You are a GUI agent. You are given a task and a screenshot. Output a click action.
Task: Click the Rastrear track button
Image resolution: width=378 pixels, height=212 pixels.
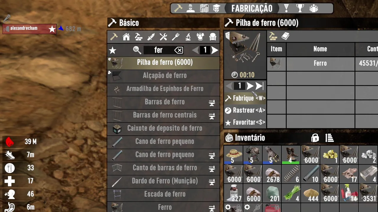[x=245, y=110]
